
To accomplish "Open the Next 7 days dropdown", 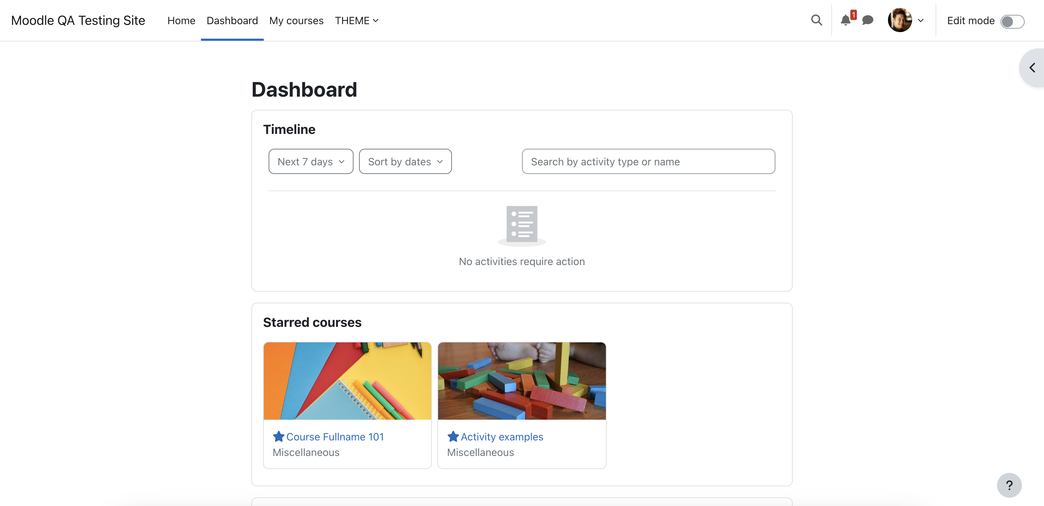I will pos(311,161).
